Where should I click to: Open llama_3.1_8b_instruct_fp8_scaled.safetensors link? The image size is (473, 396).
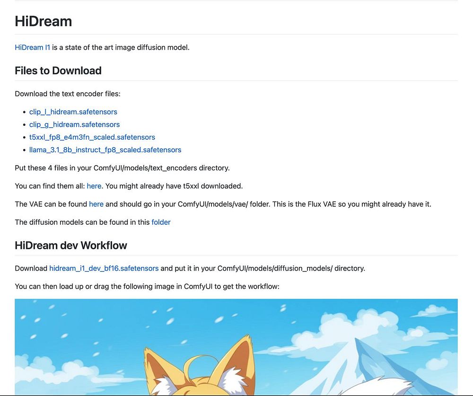105,150
